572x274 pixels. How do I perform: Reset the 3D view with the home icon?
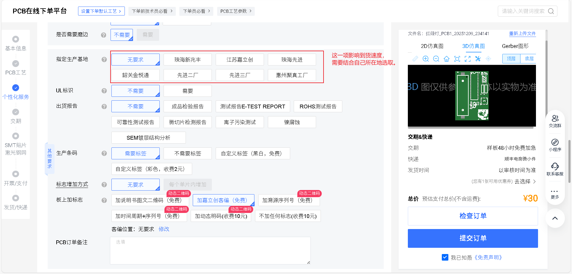point(446,59)
